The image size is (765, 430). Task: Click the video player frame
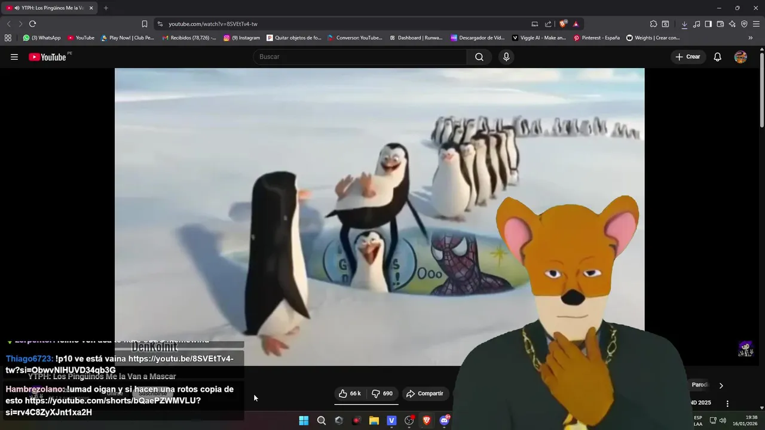(380, 217)
